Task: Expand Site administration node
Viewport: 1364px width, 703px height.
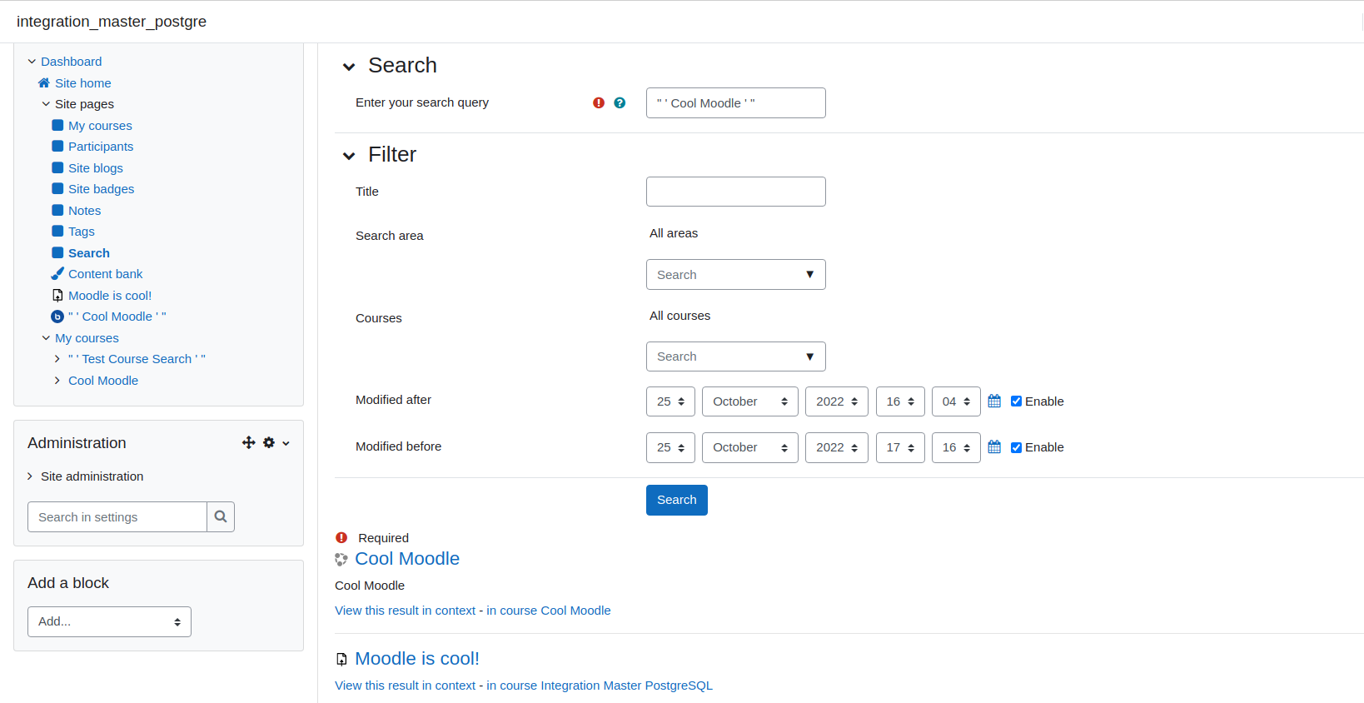Action: (30, 476)
